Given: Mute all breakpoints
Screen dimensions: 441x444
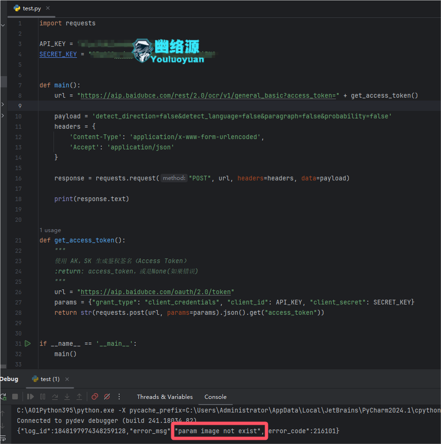Looking at the screenshot, I should 107,397.
